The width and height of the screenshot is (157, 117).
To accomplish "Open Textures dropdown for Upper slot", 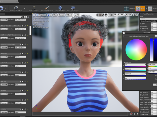I will point(4,57).
